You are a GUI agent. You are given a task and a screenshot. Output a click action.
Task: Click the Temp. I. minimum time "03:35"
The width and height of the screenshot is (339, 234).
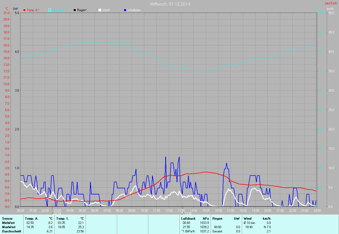[61, 223]
